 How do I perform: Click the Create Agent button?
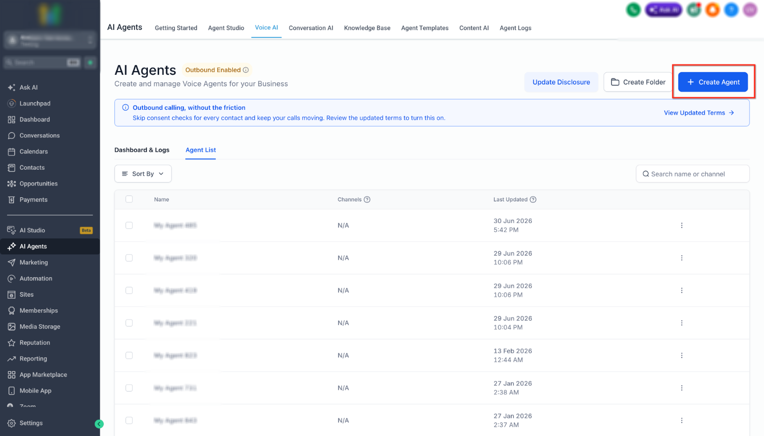point(713,82)
